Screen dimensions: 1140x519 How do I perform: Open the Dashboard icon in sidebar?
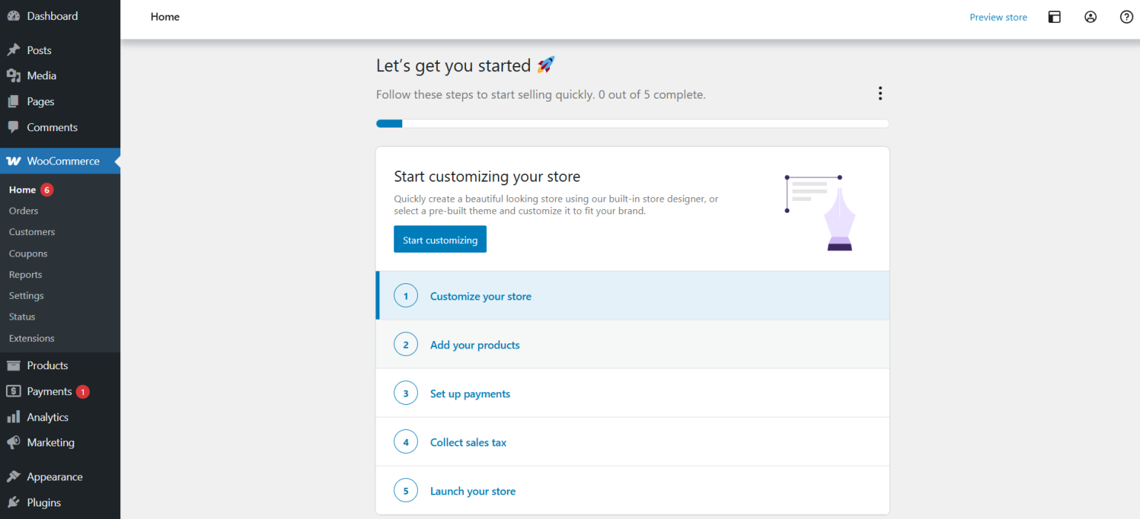[13, 16]
